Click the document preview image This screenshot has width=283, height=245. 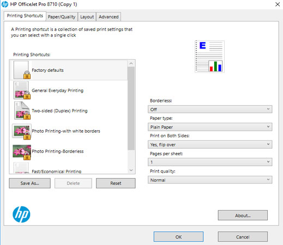tap(209, 57)
